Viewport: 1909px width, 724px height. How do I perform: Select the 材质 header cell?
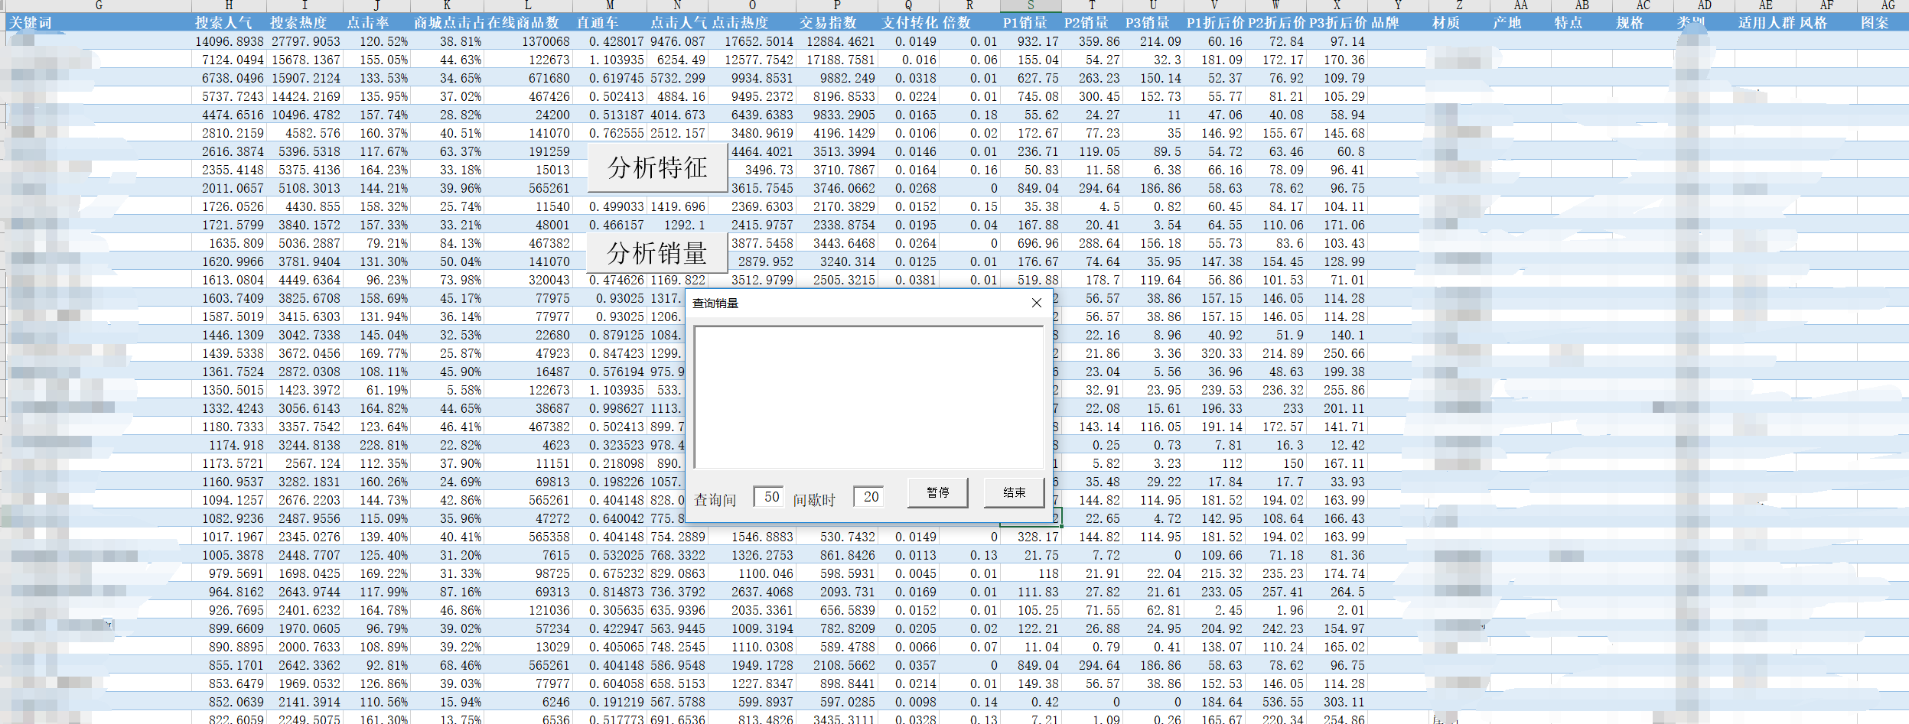(1459, 23)
